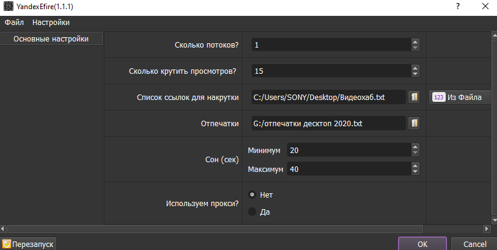Click the Перезапуск restart button
The width and height of the screenshot is (497, 250).
(29, 244)
